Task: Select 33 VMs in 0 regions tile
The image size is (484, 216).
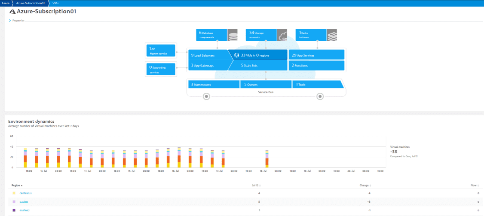Action: point(258,55)
